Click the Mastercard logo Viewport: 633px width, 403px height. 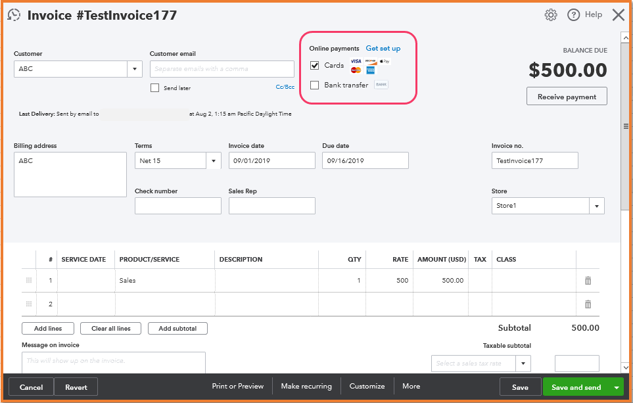(356, 70)
